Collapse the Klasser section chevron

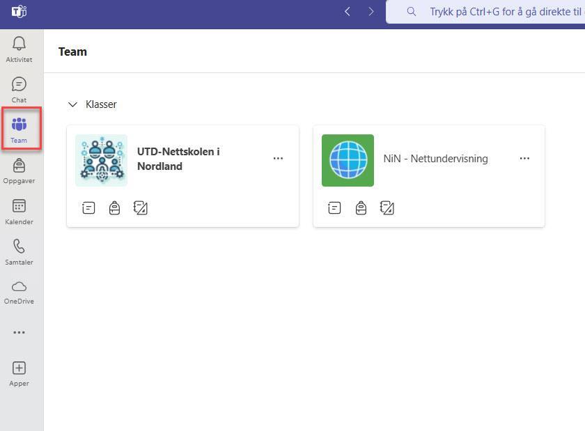[x=72, y=104]
